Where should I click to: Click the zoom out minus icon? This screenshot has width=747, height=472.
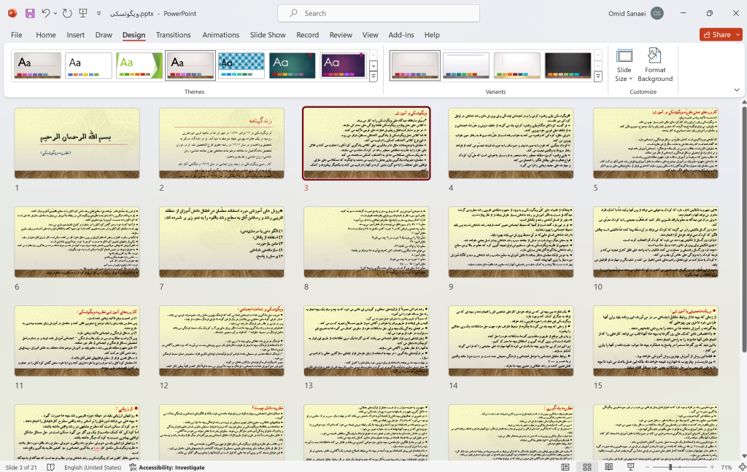tap(647, 467)
